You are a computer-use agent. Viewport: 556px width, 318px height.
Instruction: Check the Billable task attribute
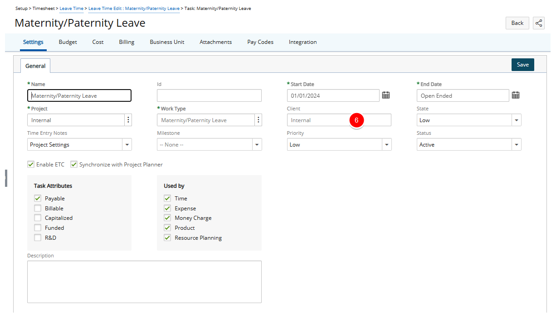[38, 208]
